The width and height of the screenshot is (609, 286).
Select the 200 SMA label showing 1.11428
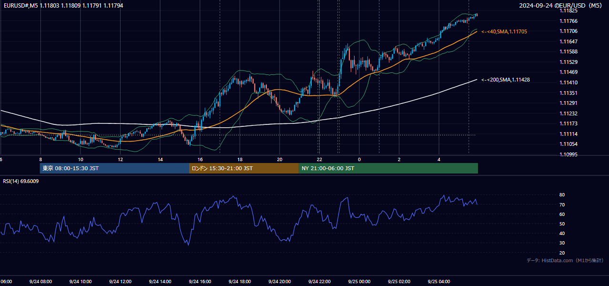[x=505, y=80]
